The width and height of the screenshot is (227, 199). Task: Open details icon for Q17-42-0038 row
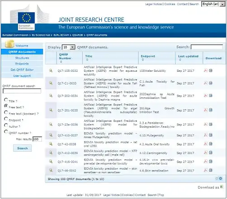(x=51, y=144)
